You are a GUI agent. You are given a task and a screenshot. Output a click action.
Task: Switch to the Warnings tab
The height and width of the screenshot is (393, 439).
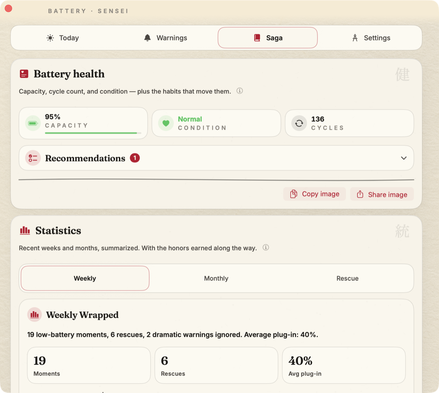click(x=165, y=38)
